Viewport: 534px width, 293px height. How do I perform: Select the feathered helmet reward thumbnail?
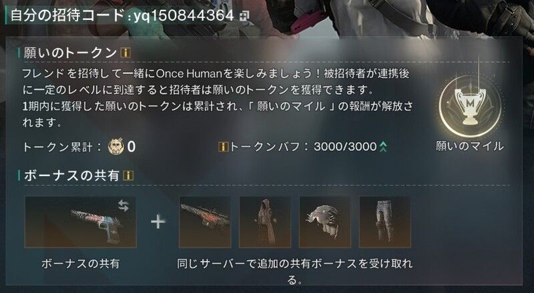point(325,222)
